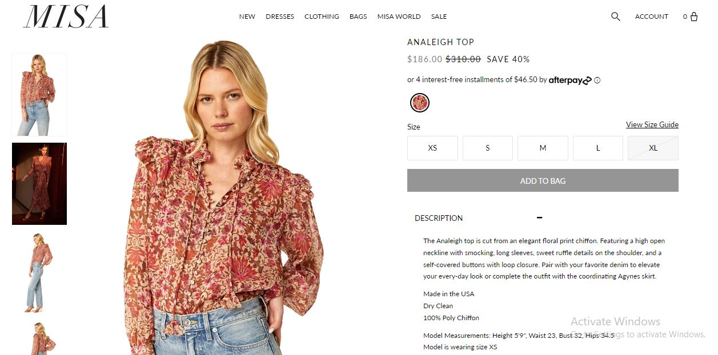The image size is (718, 355).
Task: Open the shopping bag icon
Action: [x=694, y=17]
